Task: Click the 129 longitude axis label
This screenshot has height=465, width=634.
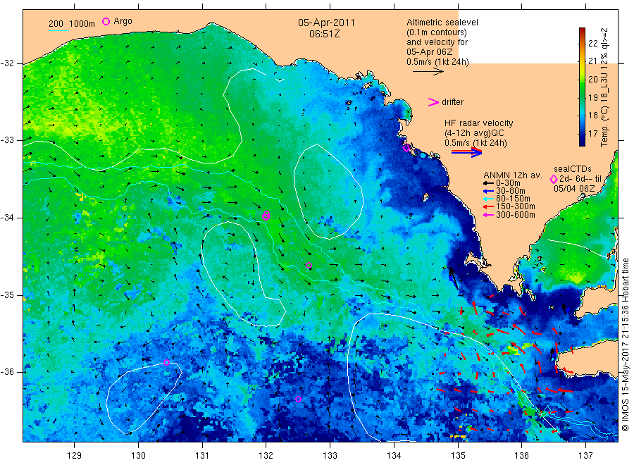Action: click(x=75, y=456)
